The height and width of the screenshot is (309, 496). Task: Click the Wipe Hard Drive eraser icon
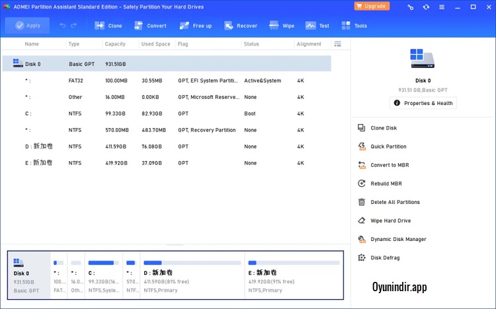pyautogui.click(x=362, y=221)
